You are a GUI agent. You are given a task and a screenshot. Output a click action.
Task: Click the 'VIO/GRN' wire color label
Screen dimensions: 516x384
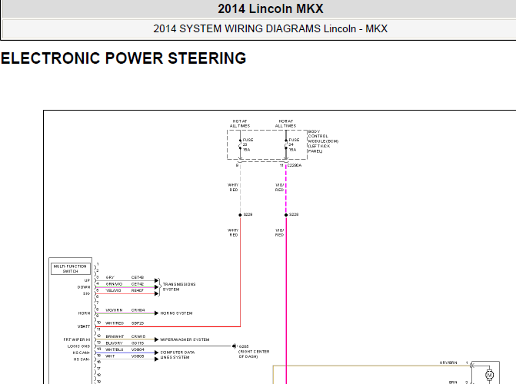tap(114, 310)
